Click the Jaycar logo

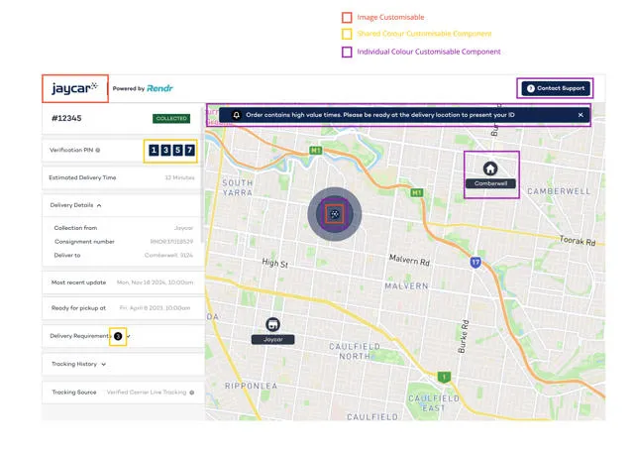click(x=75, y=88)
